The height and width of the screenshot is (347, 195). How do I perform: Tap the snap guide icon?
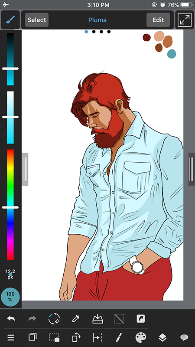click(97, 337)
